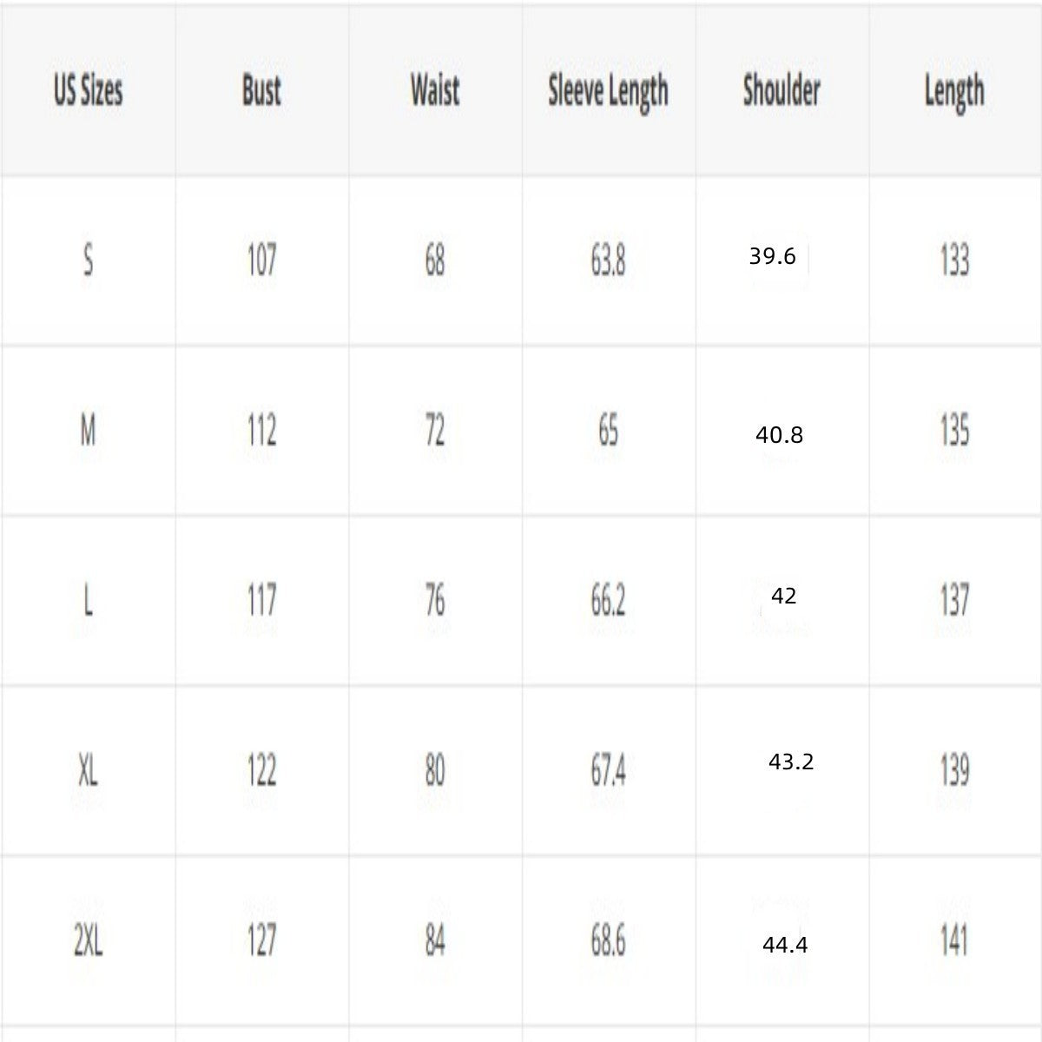Image resolution: width=1042 pixels, height=1042 pixels.
Task: Select length value 139 for size XL
Action: tap(954, 770)
